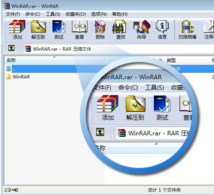214x195 pixels.
Task: Click the 删除 (Delete) toolbar icon
Action: click(x=100, y=30)
